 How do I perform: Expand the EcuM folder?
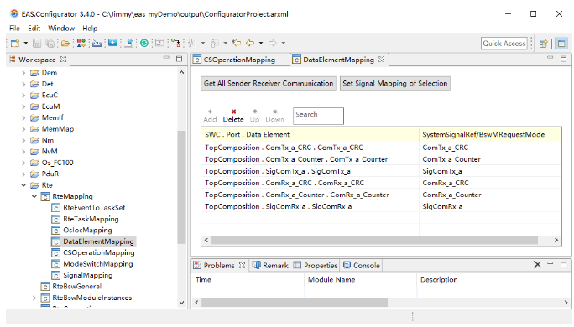pos(23,106)
